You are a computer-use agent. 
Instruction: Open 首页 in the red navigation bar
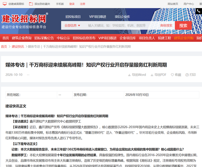point(6,38)
